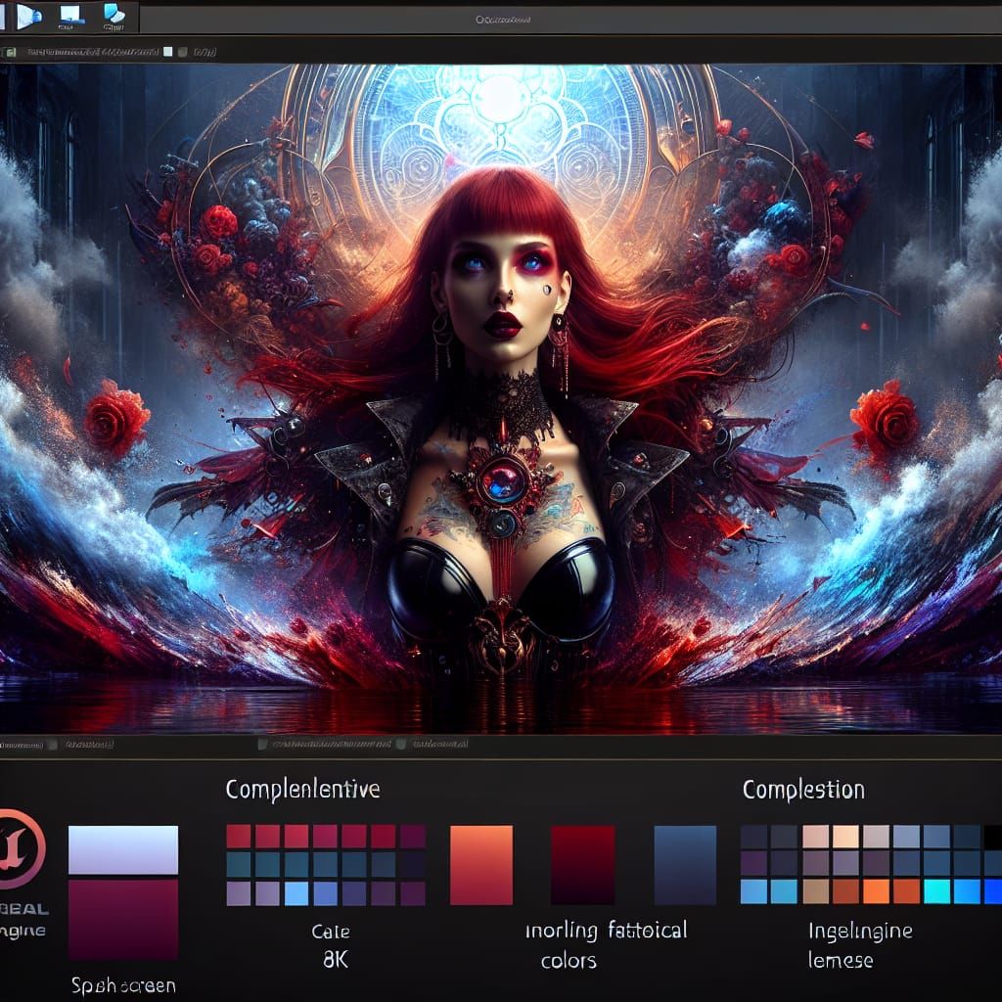Click the folder icon next to the rightmost bottom tab
The width and height of the screenshot is (1002, 1002).
coord(403,746)
